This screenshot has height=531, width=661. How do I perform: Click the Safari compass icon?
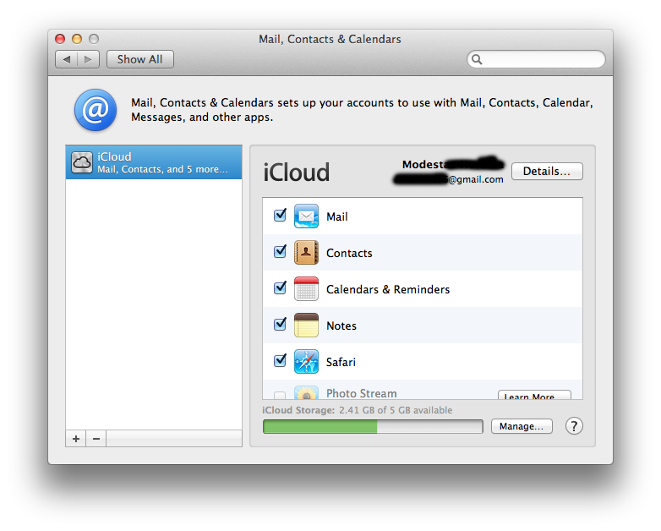pyautogui.click(x=306, y=361)
